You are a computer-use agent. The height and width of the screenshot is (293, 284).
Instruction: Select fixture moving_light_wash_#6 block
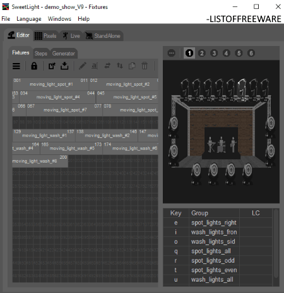click(x=131, y=148)
